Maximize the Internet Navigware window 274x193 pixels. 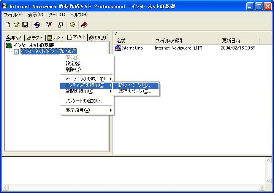click(259, 6)
